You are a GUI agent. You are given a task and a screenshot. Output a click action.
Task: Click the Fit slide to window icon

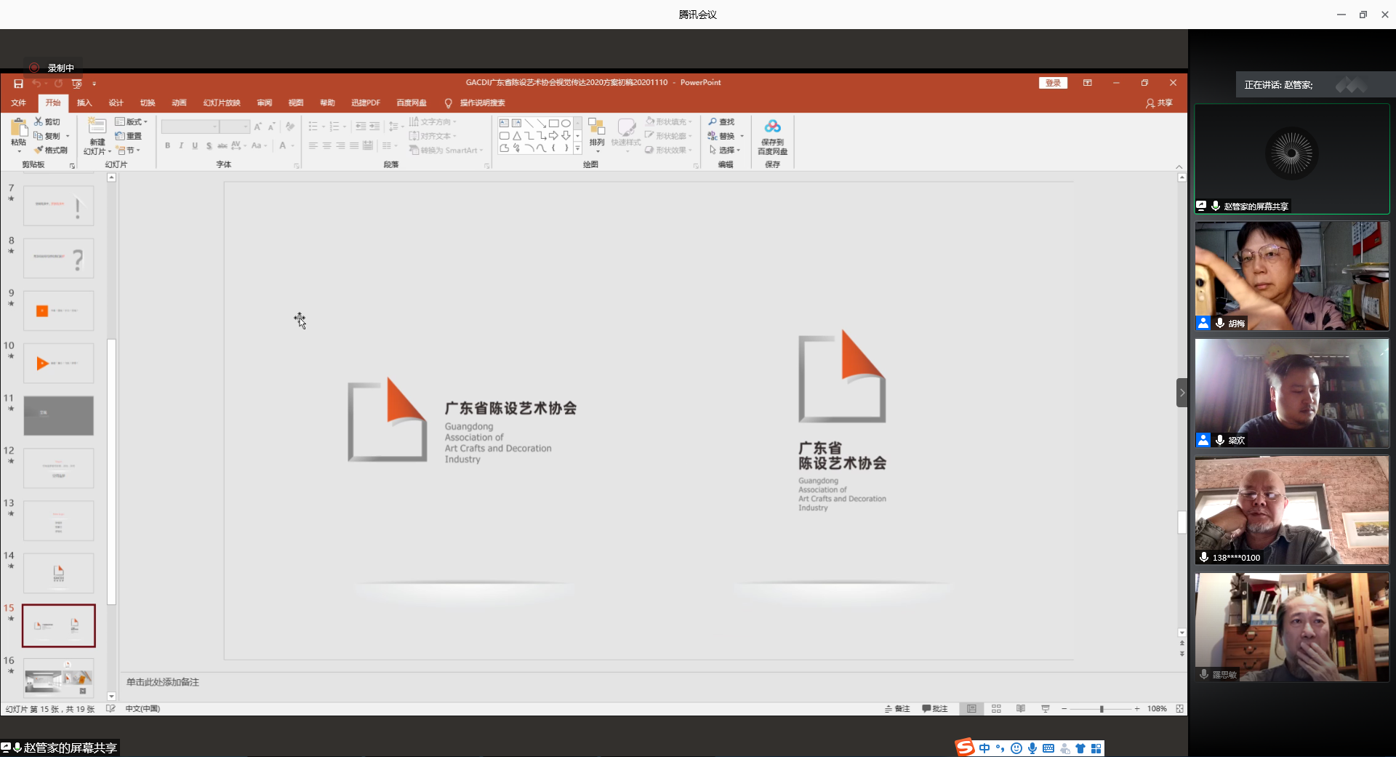[x=1179, y=708]
